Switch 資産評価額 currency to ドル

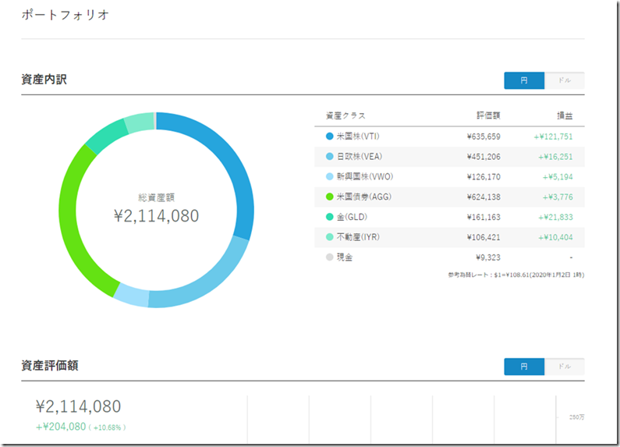pos(564,367)
